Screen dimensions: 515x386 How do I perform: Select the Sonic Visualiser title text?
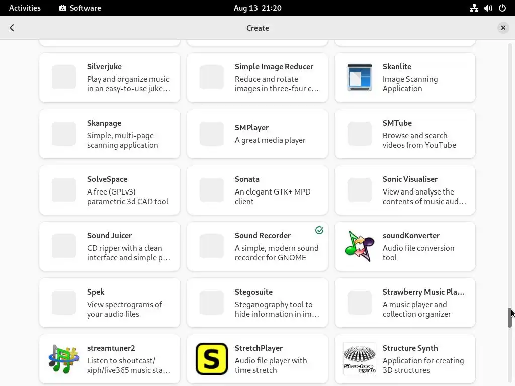click(x=410, y=179)
